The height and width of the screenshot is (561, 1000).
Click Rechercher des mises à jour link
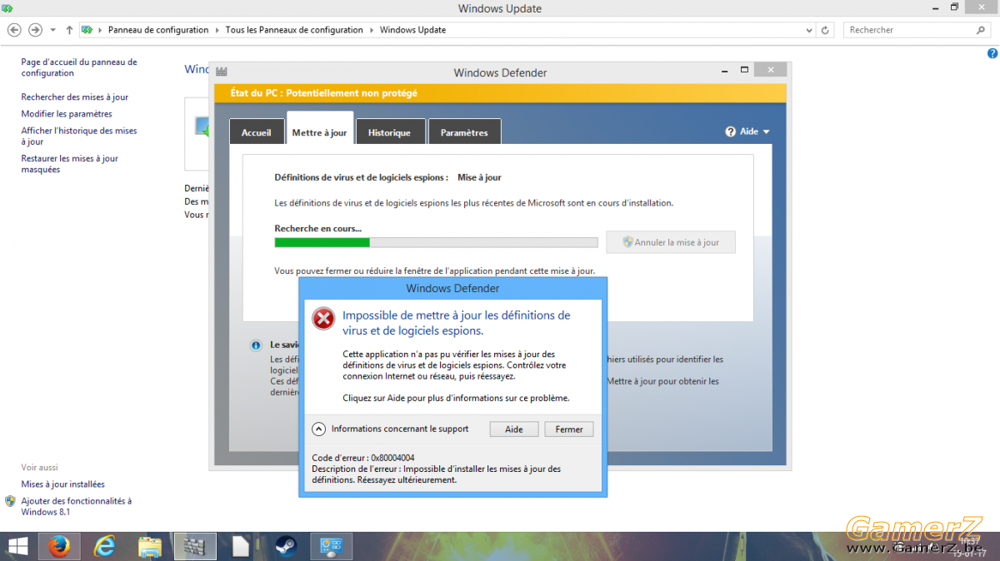tap(75, 97)
